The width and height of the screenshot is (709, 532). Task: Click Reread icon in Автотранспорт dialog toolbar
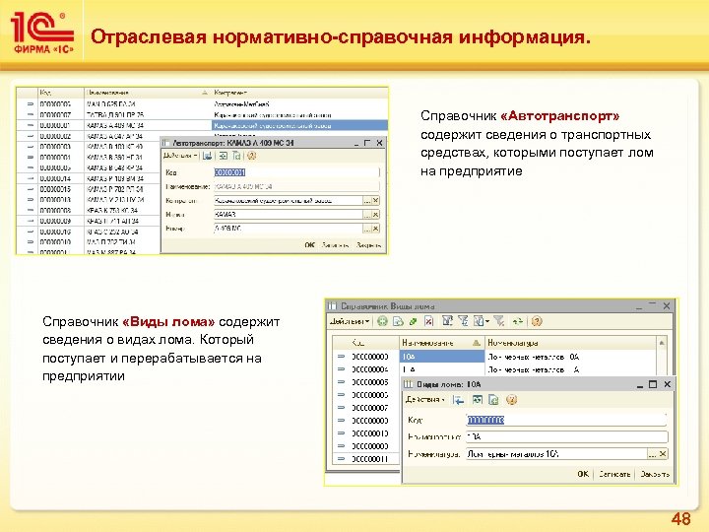pos(223,156)
